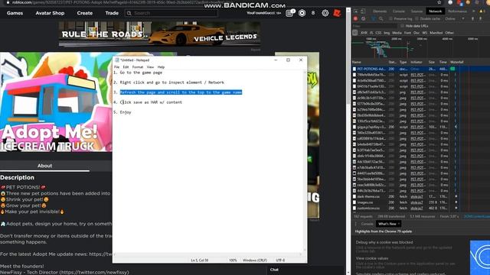Click the Adopt Me Icecream Truck thumbnail
The width and height of the screenshot is (490, 275).
tap(56, 102)
